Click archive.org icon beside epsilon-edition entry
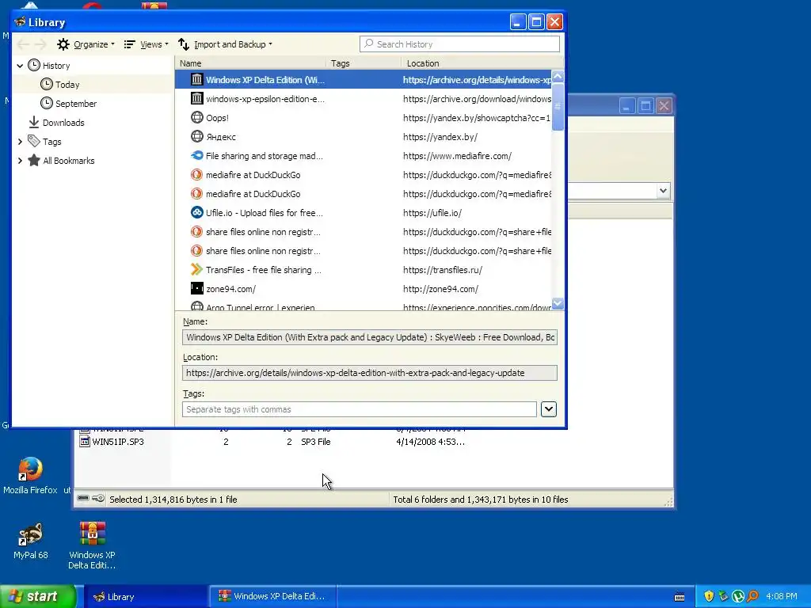This screenshot has width=811, height=608. pyautogui.click(x=196, y=98)
